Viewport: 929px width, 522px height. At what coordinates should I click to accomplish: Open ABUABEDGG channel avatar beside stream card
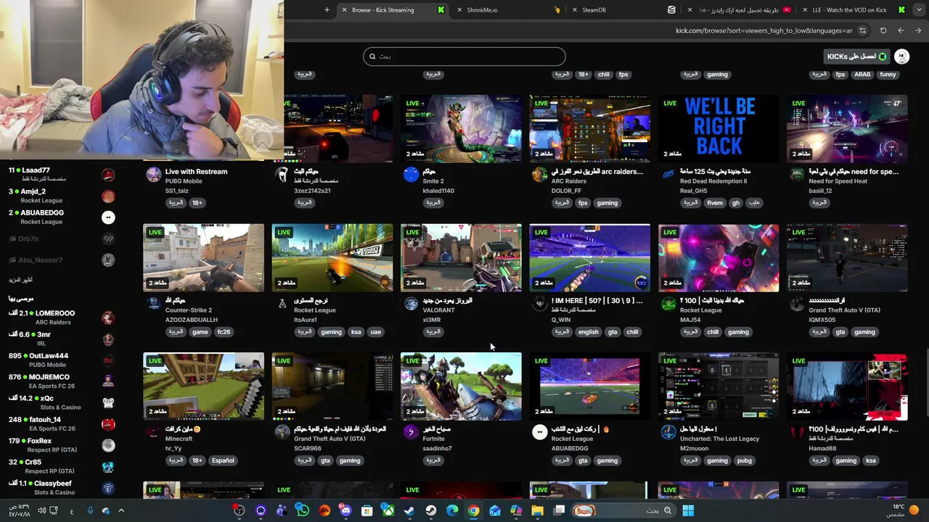pos(539,432)
